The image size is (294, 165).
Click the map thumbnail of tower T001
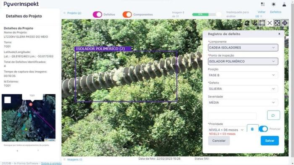coord(29,118)
